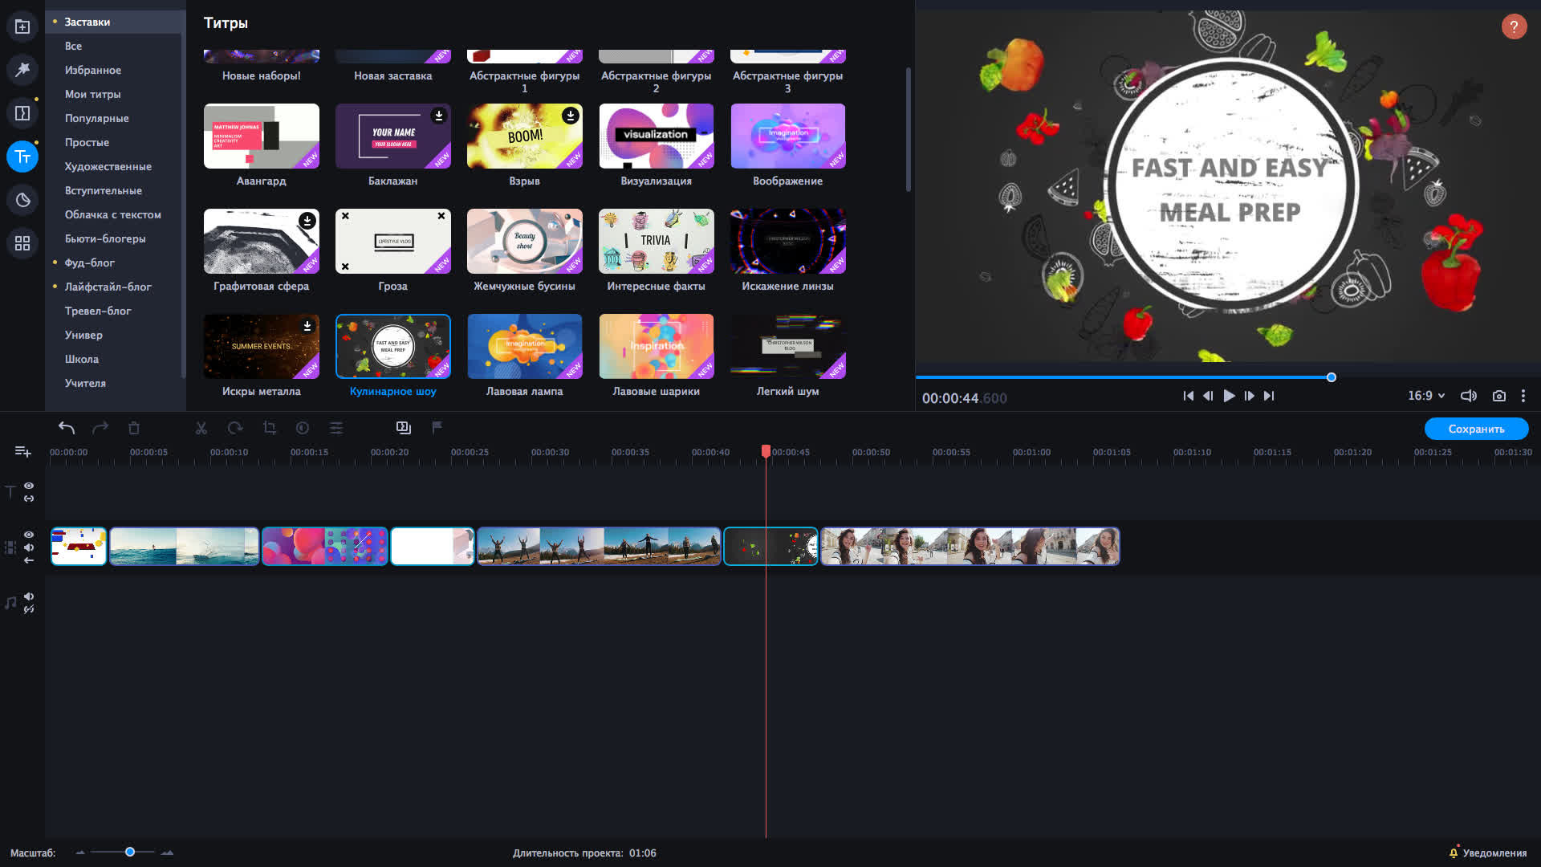This screenshot has height=867, width=1541.
Task: Open the Titles tab in left sidebar
Action: pyautogui.click(x=22, y=157)
